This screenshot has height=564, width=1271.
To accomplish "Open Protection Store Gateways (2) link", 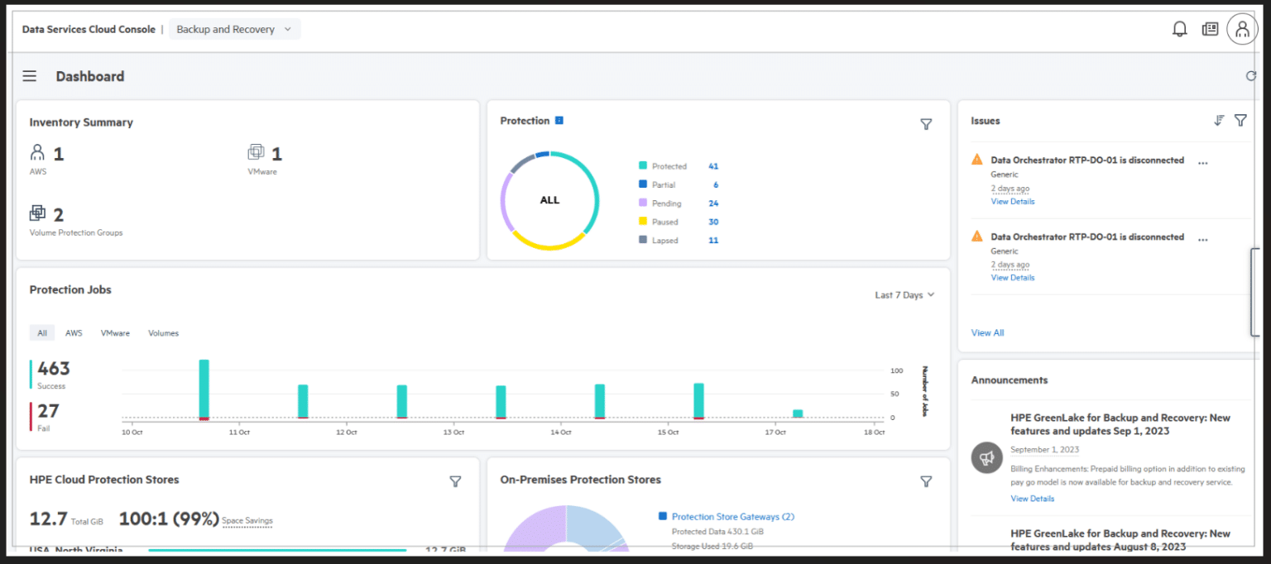I will 732,517.
